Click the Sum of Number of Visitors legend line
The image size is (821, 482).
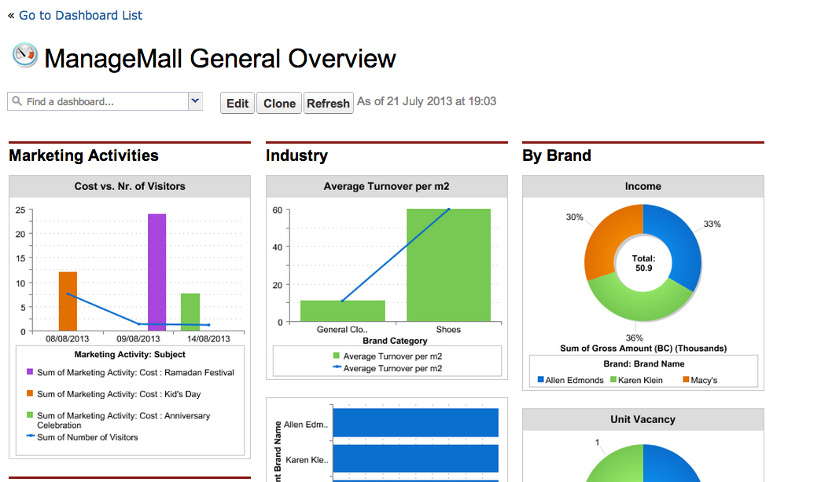(x=31, y=436)
